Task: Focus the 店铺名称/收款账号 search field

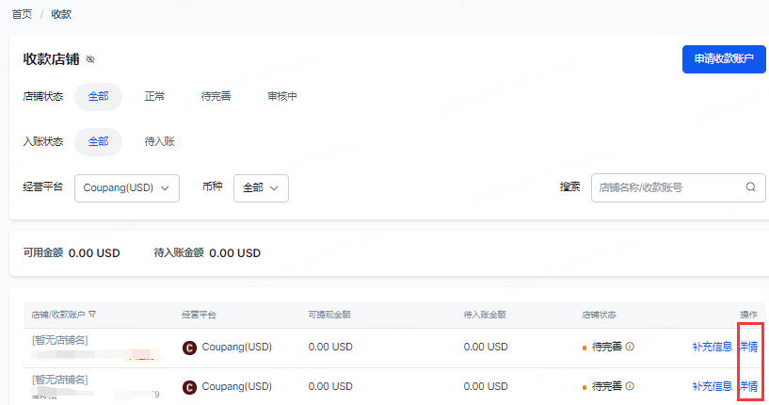Action: click(x=679, y=187)
